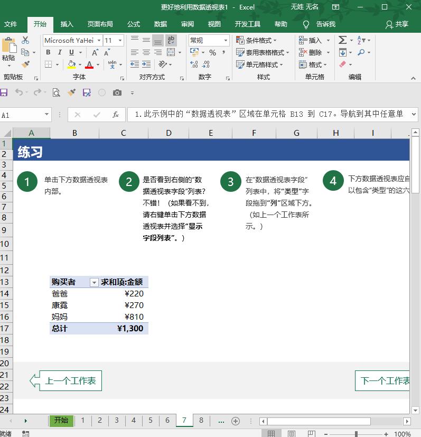Image resolution: width=421 pixels, height=437 pixels.
Task: Click the 上一个工作表 button
Action: [66, 380]
